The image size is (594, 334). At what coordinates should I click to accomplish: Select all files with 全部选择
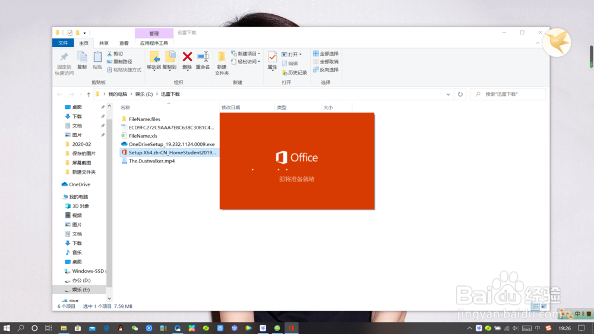click(x=326, y=54)
